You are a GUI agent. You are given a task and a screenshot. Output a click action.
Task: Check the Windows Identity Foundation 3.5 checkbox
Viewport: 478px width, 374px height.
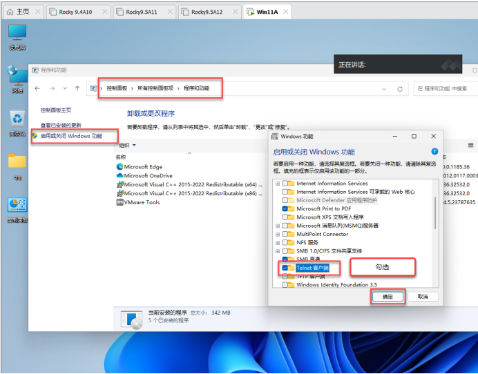pos(285,284)
